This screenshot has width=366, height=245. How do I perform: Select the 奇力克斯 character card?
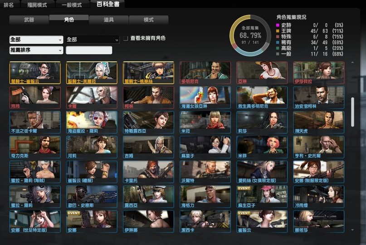pyautogui.click(x=35, y=147)
